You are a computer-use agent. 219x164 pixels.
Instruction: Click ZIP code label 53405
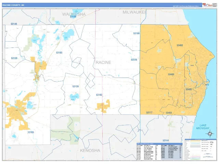coord(189,89)
